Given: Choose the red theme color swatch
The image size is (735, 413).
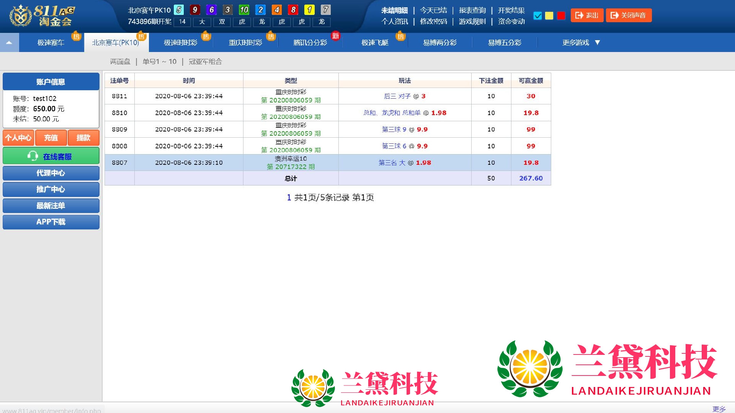Looking at the screenshot, I should click(x=561, y=16).
